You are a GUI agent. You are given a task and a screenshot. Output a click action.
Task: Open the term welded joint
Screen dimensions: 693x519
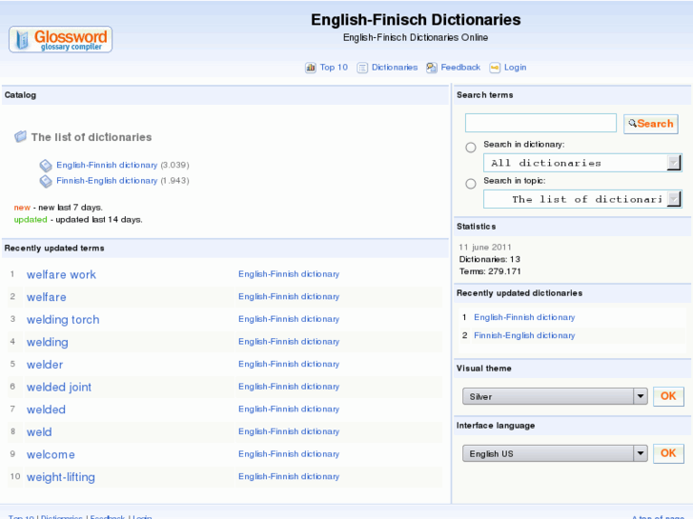(59, 388)
